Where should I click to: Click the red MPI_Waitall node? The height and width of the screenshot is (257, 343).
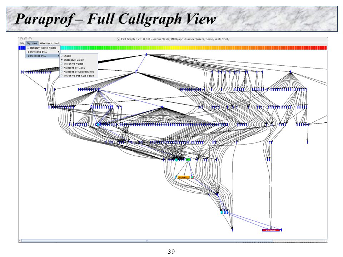pyautogui.click(x=271, y=230)
